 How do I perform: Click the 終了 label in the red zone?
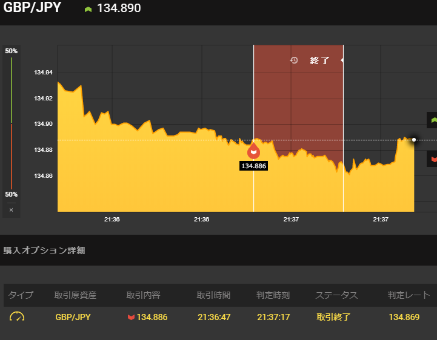(x=319, y=60)
